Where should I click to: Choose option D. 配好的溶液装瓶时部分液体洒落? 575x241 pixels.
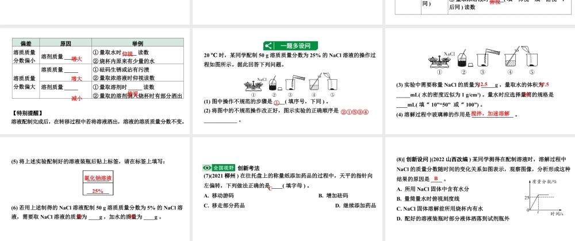pyautogui.click(x=453, y=219)
